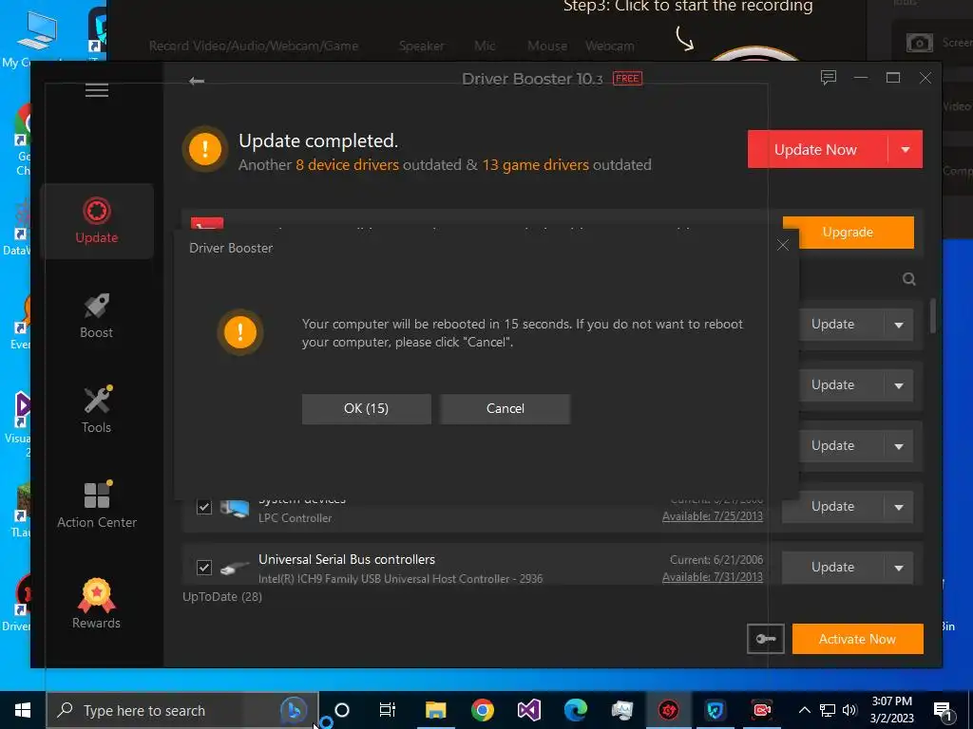
Task: Click the license key icon
Action: coord(766,639)
